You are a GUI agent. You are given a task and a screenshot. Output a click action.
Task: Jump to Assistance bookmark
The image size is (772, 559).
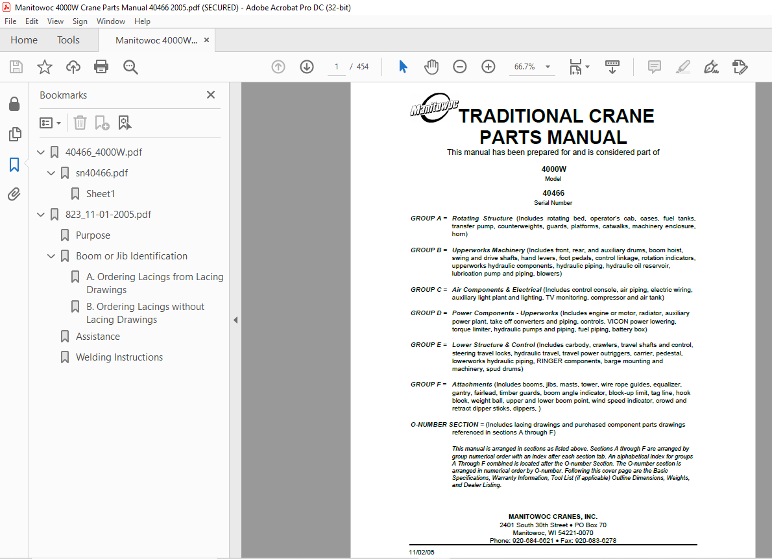pyautogui.click(x=98, y=337)
